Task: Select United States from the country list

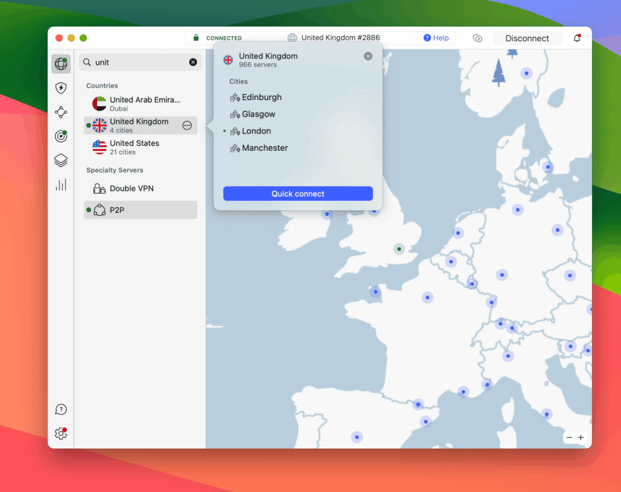Action: 135,147
